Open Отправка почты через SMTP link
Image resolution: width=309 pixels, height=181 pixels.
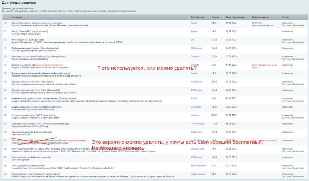[x=27, y=115]
